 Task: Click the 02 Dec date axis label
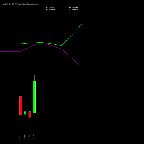click(x=20, y=137)
